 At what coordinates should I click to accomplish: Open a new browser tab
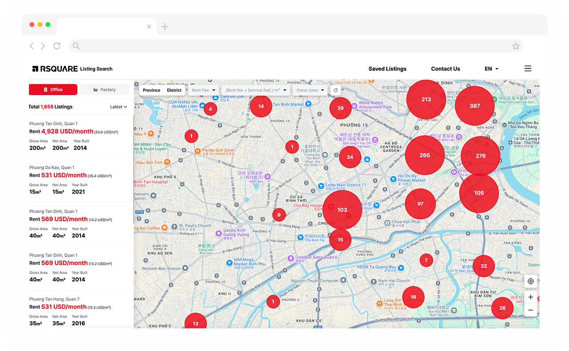165,27
